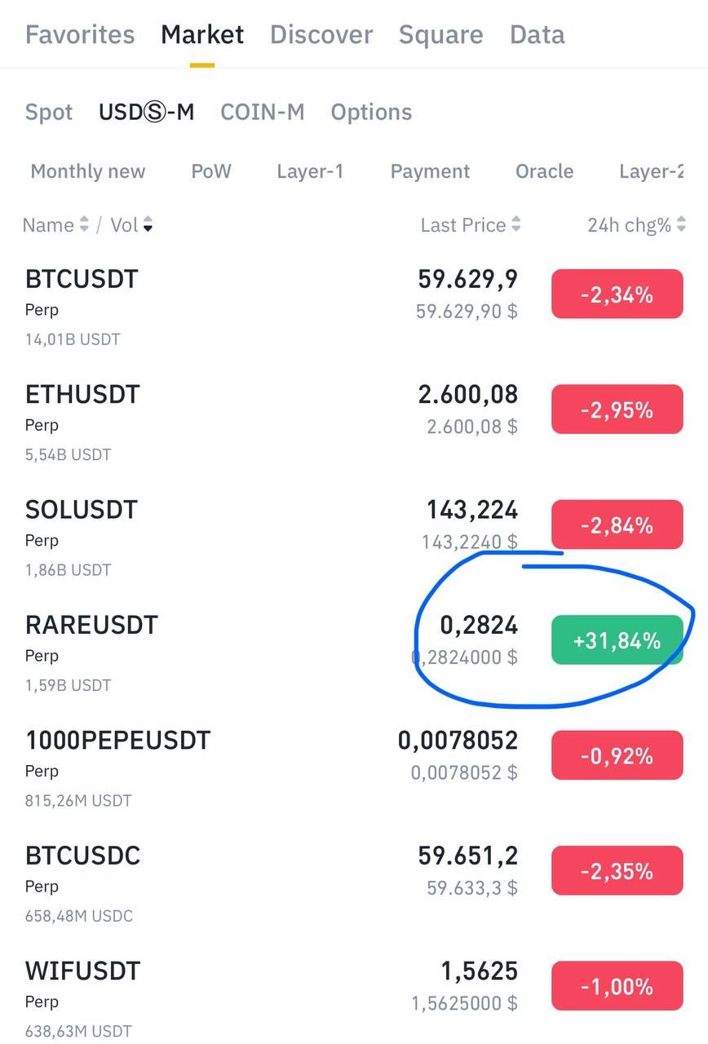Filter by Monthly new category
The width and height of the screenshot is (708, 1044).
click(88, 171)
